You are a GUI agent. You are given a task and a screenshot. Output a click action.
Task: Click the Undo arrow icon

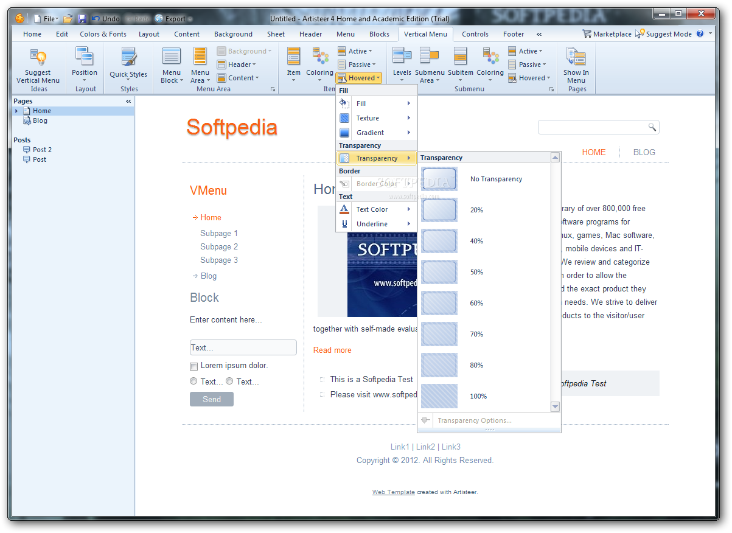(96, 19)
